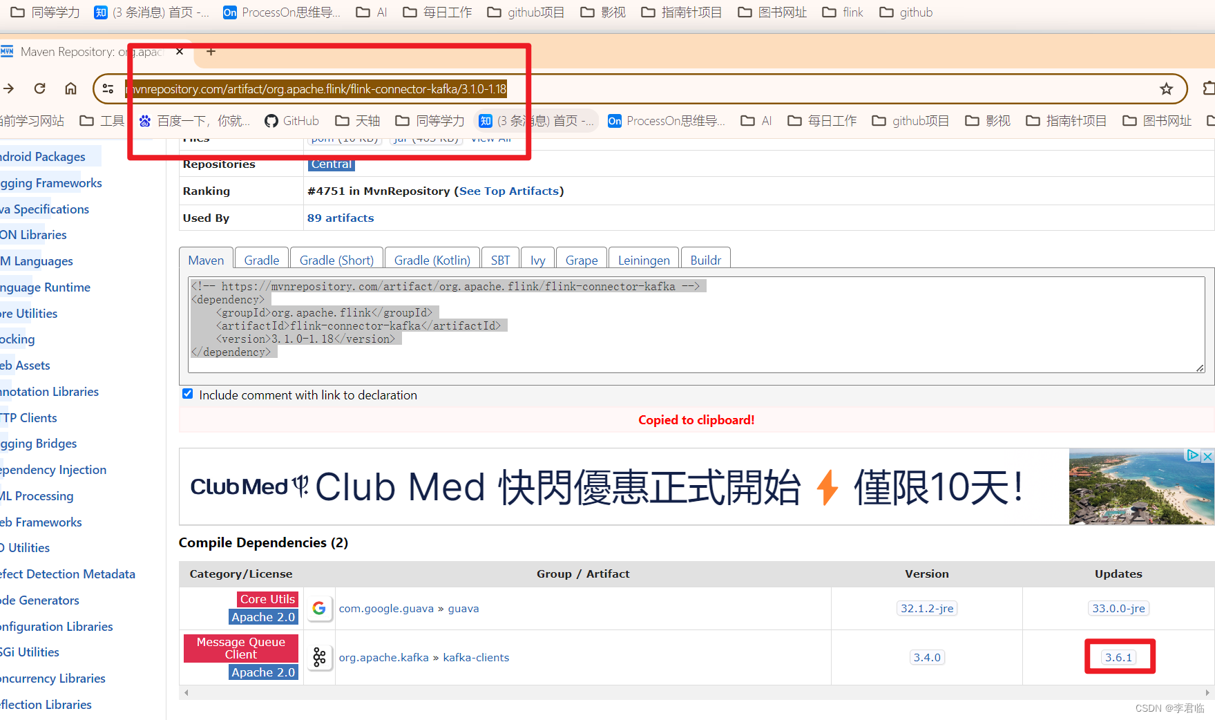Viewport: 1215px width, 720px height.
Task: Open guava version 32.1.2-jre
Action: (x=927, y=608)
